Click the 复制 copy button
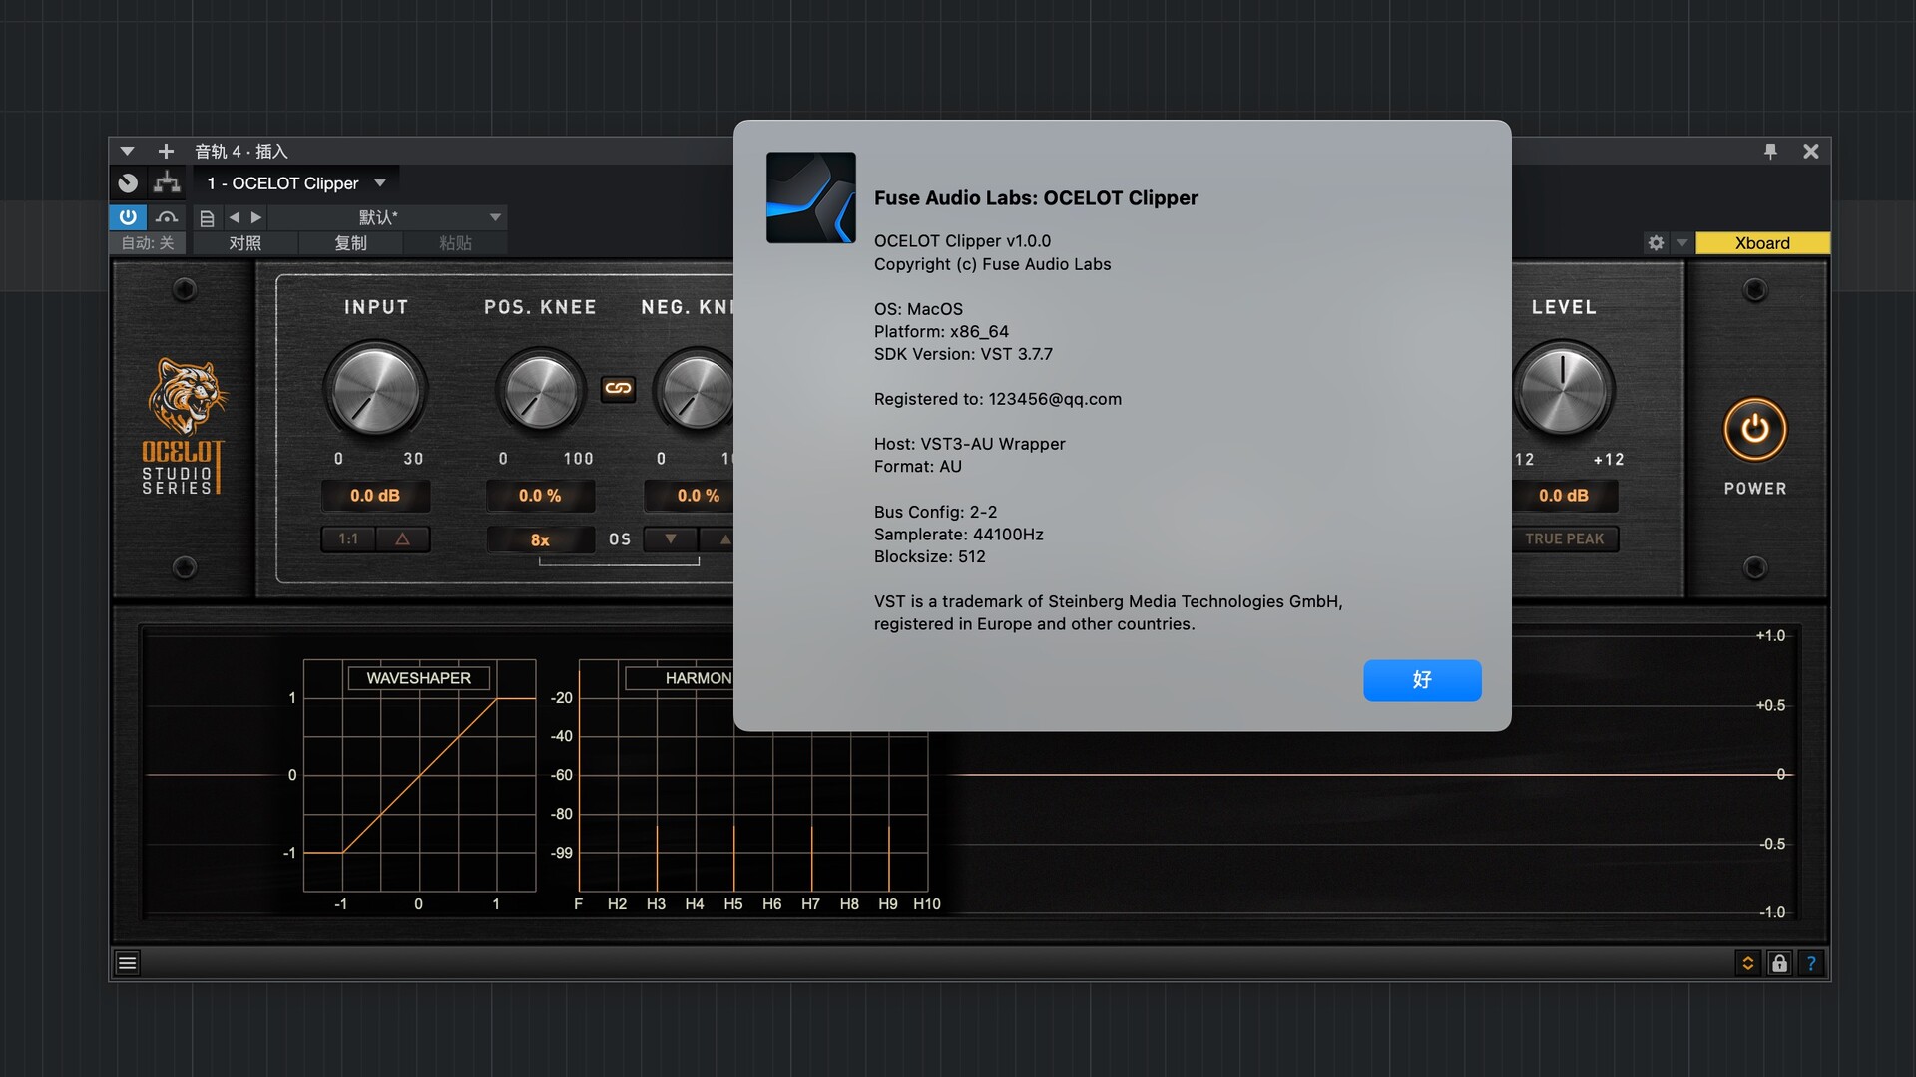Image resolution: width=1916 pixels, height=1077 pixels. [350, 243]
